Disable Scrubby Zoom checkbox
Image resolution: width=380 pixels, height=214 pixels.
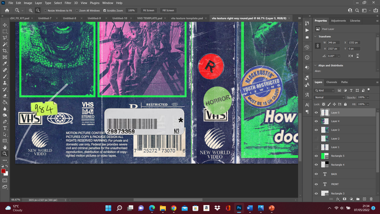point(105,10)
